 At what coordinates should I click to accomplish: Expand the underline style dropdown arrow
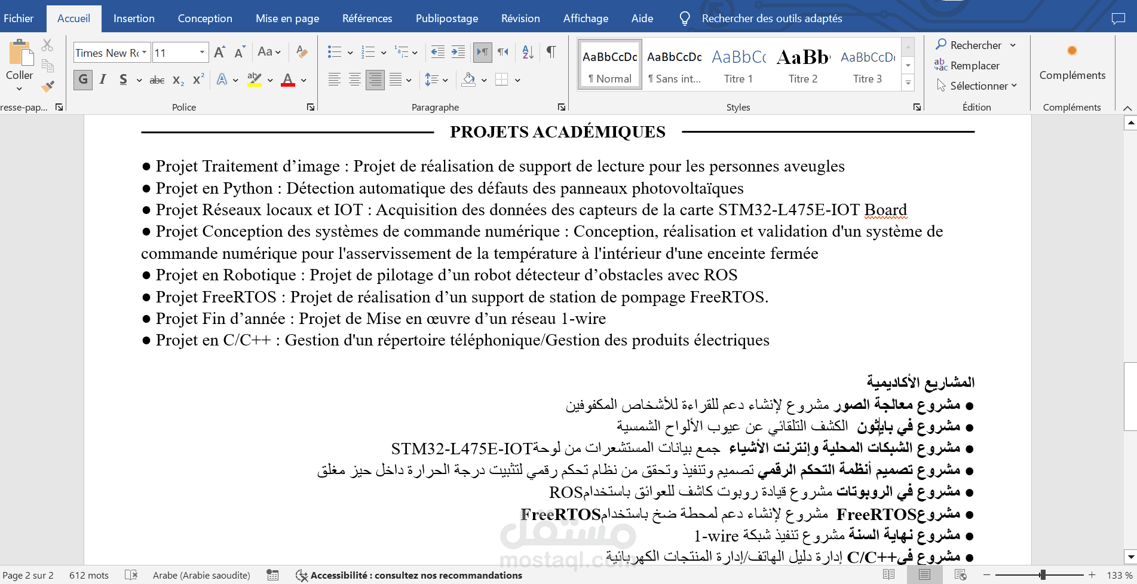coord(139,80)
